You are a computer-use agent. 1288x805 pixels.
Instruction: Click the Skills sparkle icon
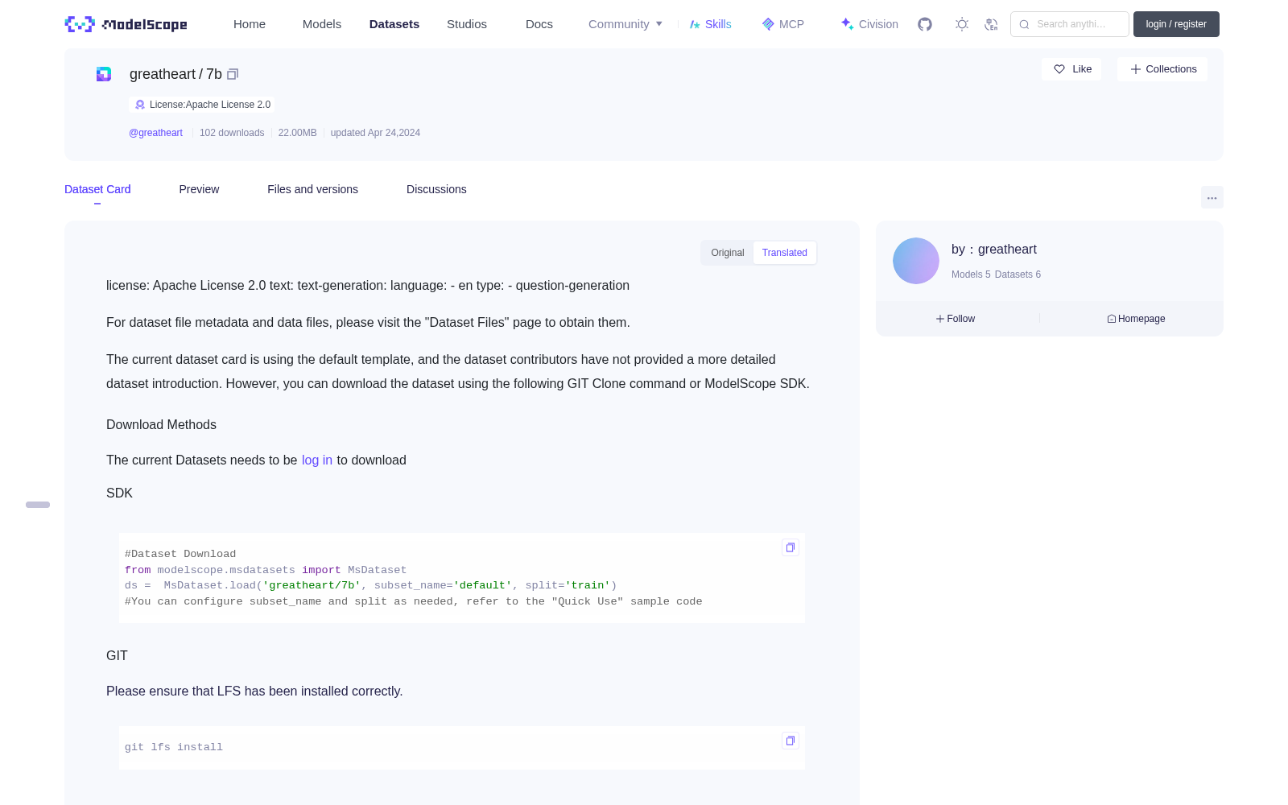coord(695,24)
